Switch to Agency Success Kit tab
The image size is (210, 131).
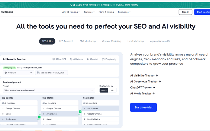point(160,41)
